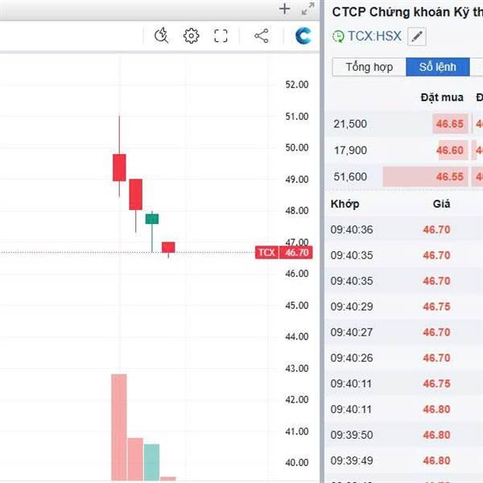
Task: Open chart settings gear
Action: (x=191, y=35)
